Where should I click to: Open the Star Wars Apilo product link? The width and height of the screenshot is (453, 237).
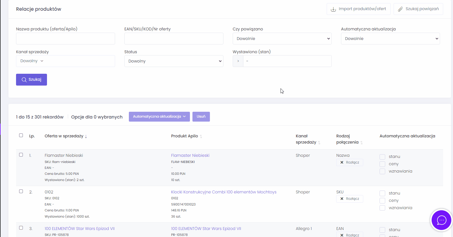206,229
